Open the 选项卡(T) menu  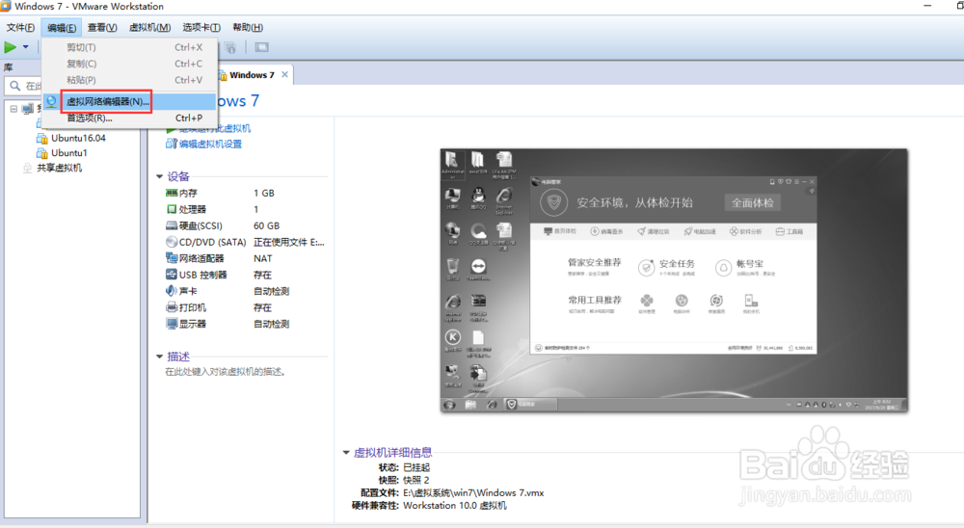pos(201,27)
